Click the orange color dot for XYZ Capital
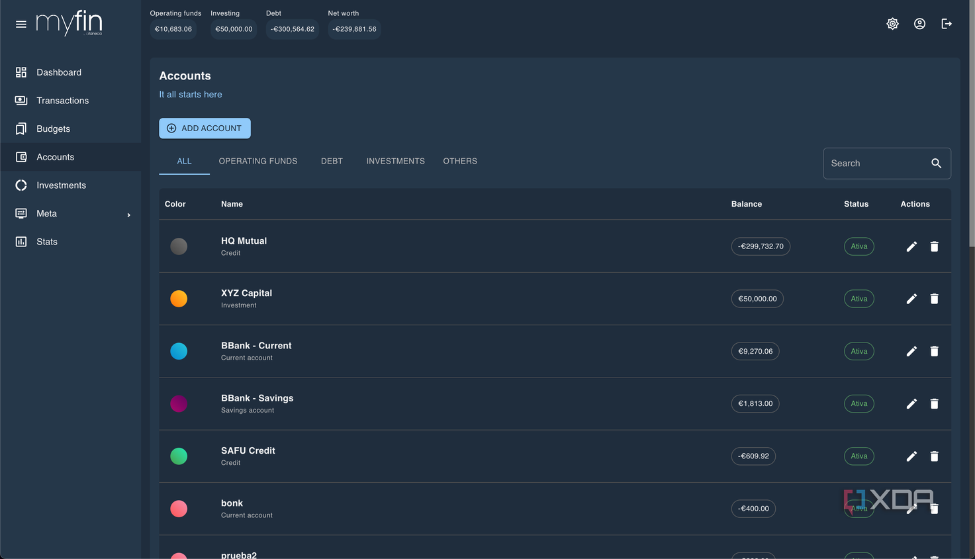The height and width of the screenshot is (559, 975). [x=179, y=299]
